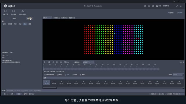The height and width of the screenshot is (104, 186).
Task: Click the Delete frame trash button
Action: click(x=82, y=75)
